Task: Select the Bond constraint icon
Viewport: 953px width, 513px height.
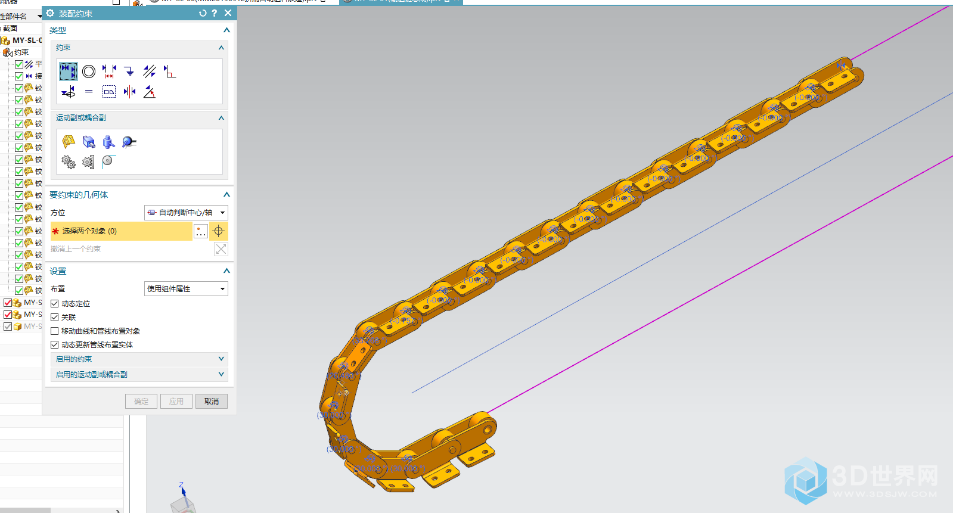Action: tap(109, 92)
